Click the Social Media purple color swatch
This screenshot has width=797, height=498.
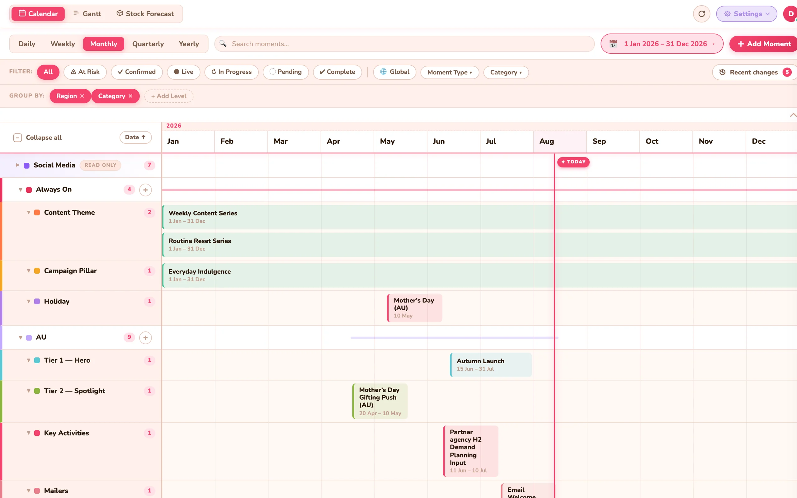pos(27,165)
